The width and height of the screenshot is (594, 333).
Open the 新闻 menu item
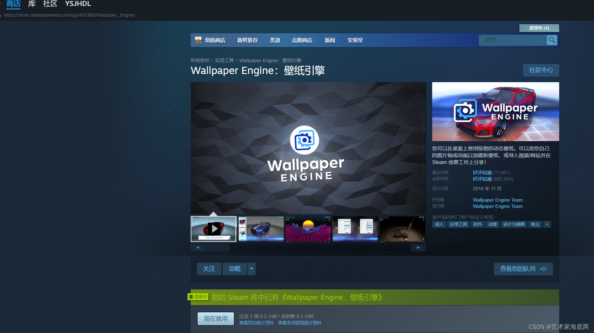click(x=330, y=40)
